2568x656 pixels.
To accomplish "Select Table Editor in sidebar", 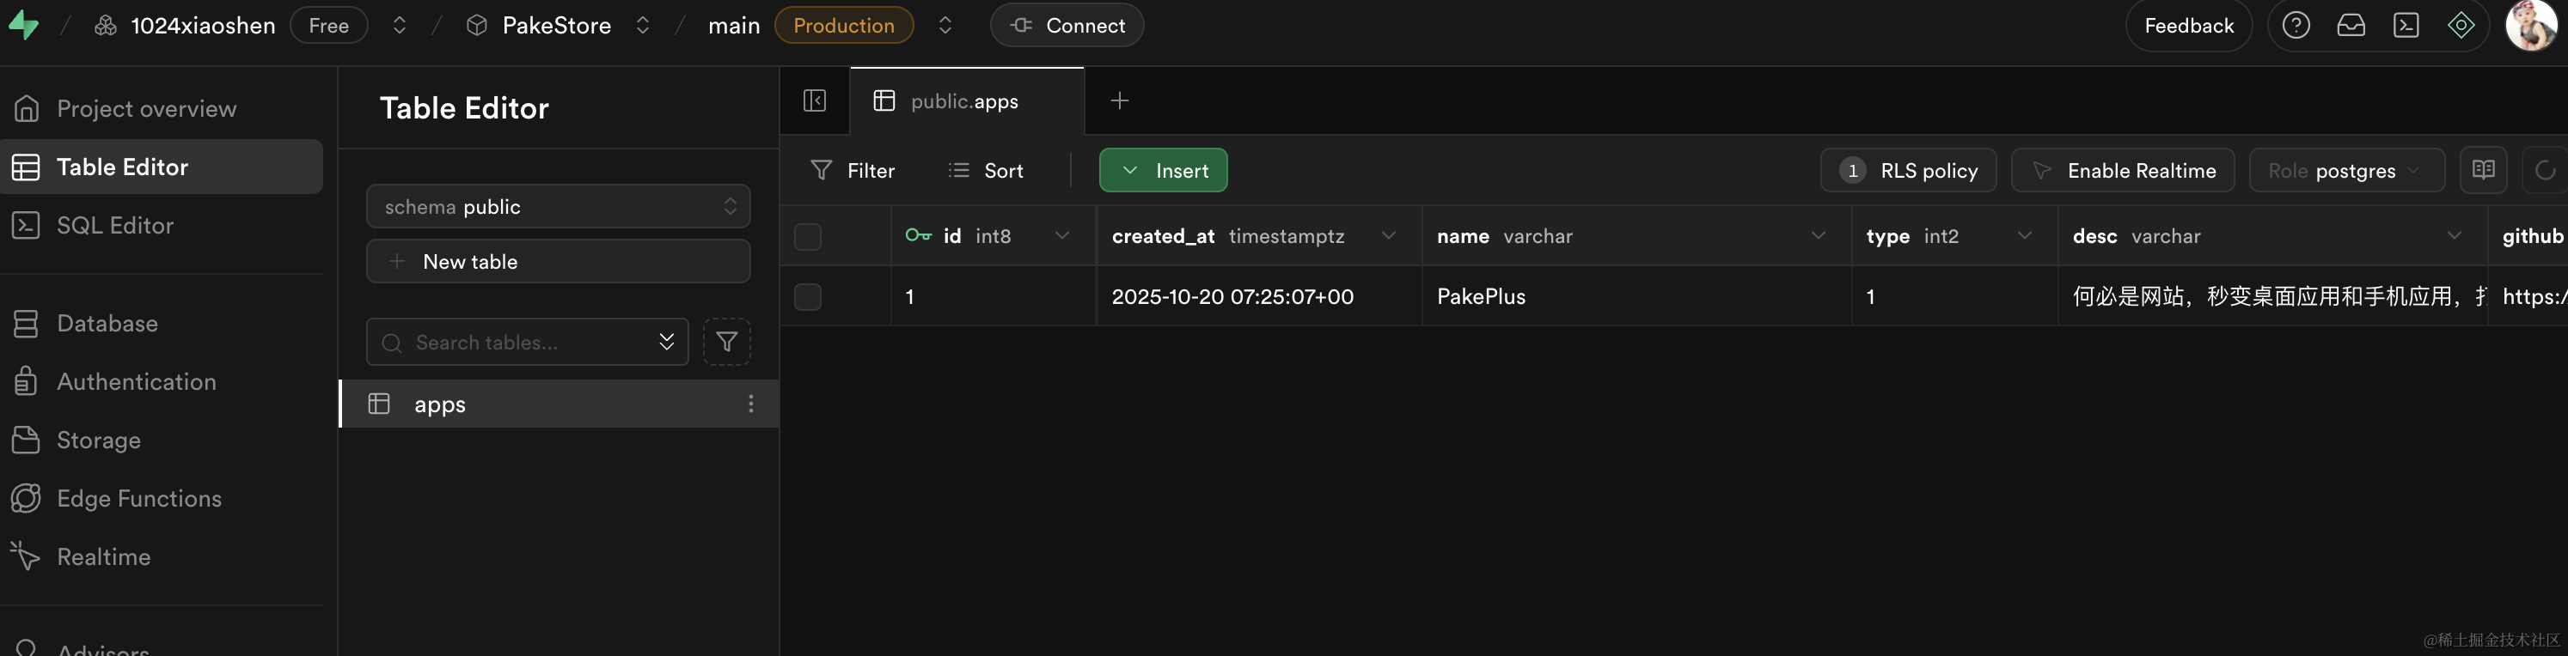I will coord(162,167).
